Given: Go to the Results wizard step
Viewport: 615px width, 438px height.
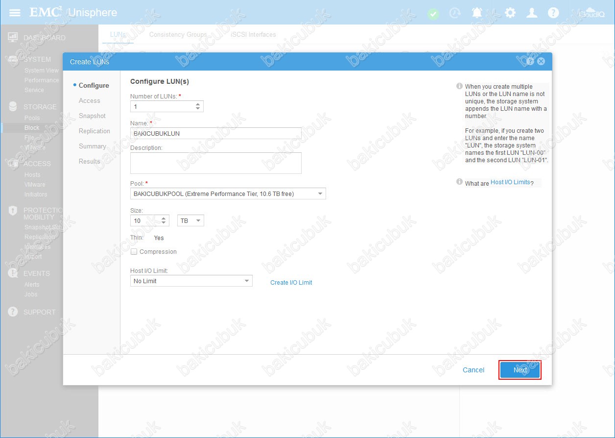Looking at the screenshot, I should tap(90, 161).
